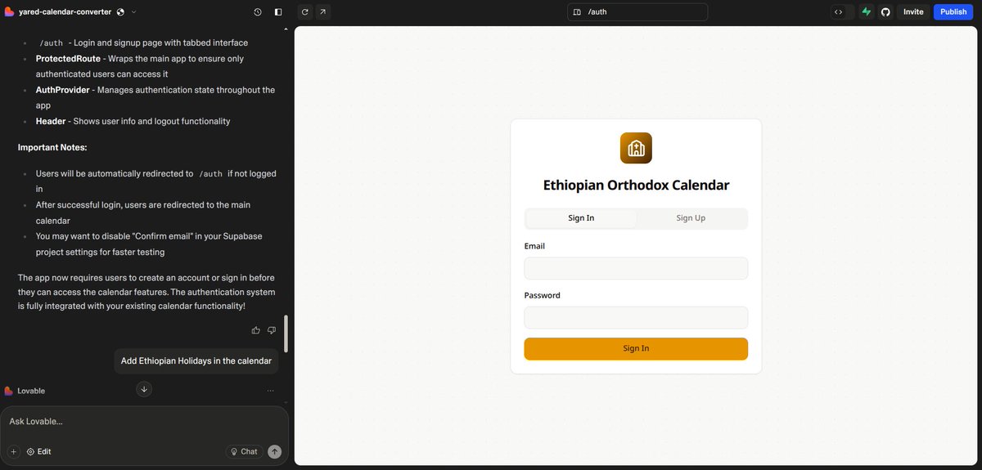The height and width of the screenshot is (470, 982).
Task: Send message with up-arrow button
Action: pos(275,451)
